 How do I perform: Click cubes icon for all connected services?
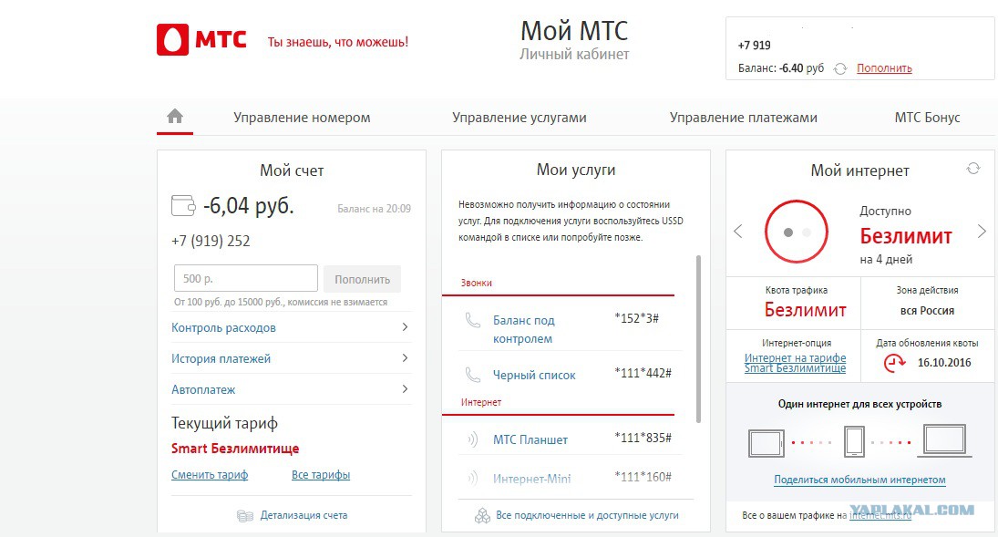coord(482,515)
